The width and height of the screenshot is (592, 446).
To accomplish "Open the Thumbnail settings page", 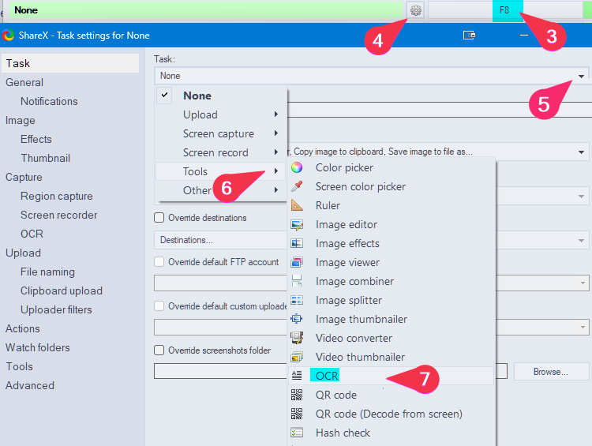I will pos(46,158).
